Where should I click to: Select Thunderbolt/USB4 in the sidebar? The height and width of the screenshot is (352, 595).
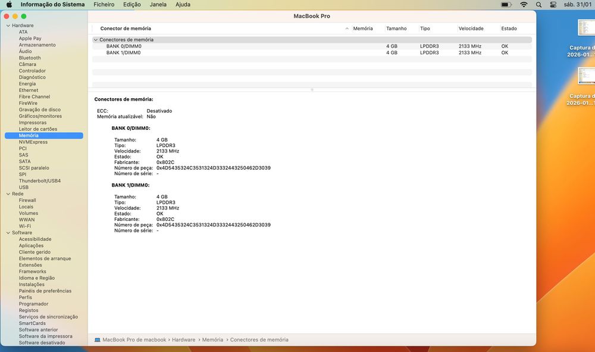[40, 180]
